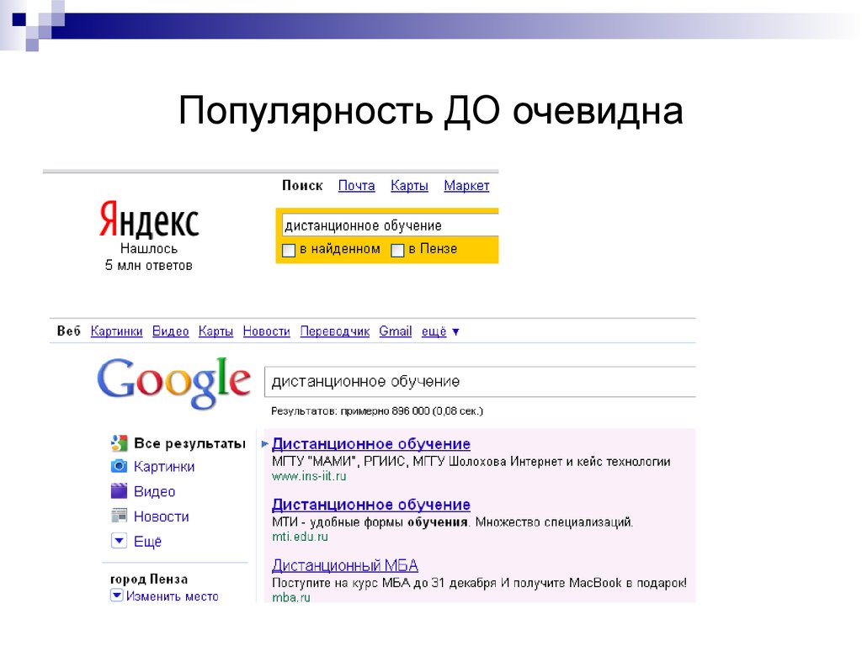Switch to the Карты tab on Yandex
862x646 pixels.
(x=409, y=186)
